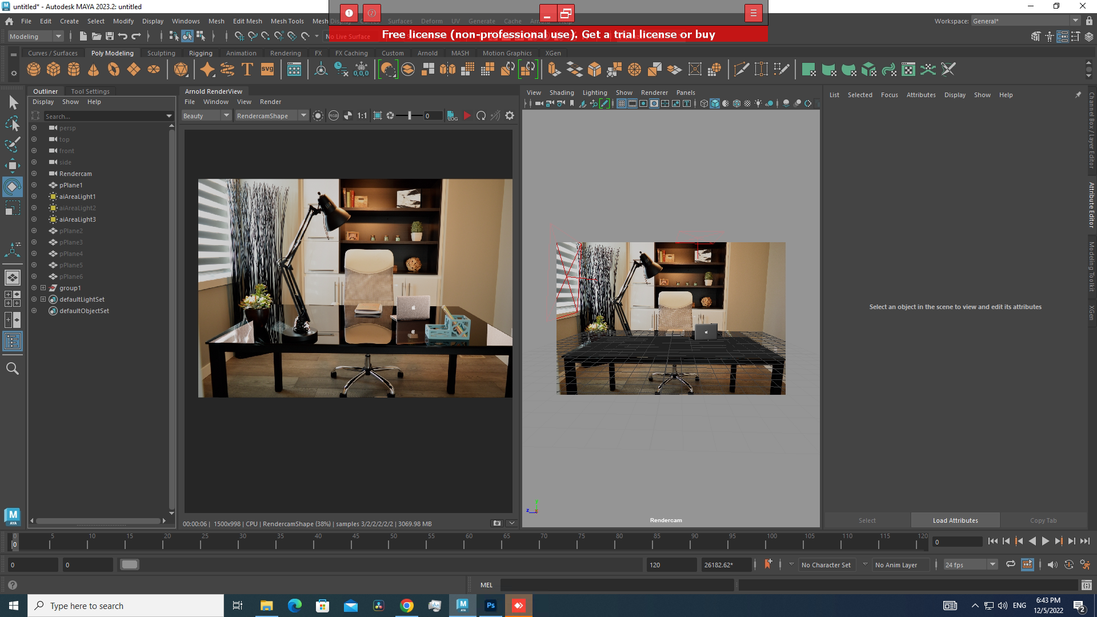Toggle audio mute speaker icon

[1052, 564]
